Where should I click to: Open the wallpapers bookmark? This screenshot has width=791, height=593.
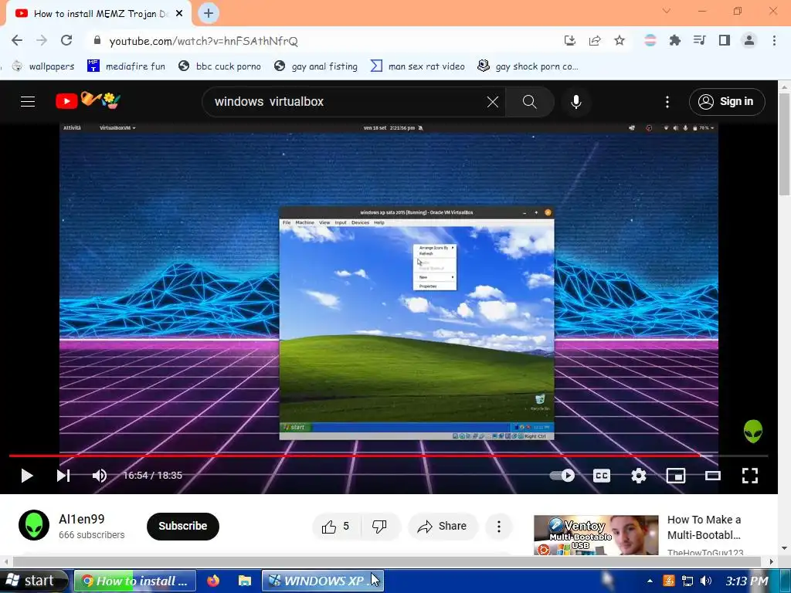[43, 66]
